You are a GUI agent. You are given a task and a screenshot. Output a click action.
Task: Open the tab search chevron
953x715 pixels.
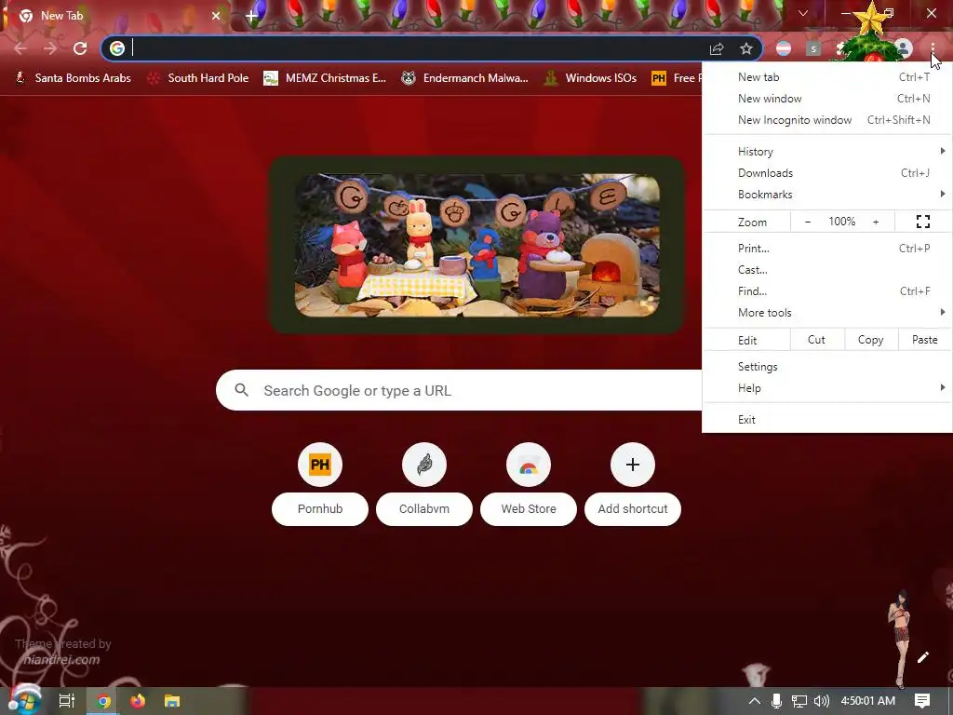803,13
